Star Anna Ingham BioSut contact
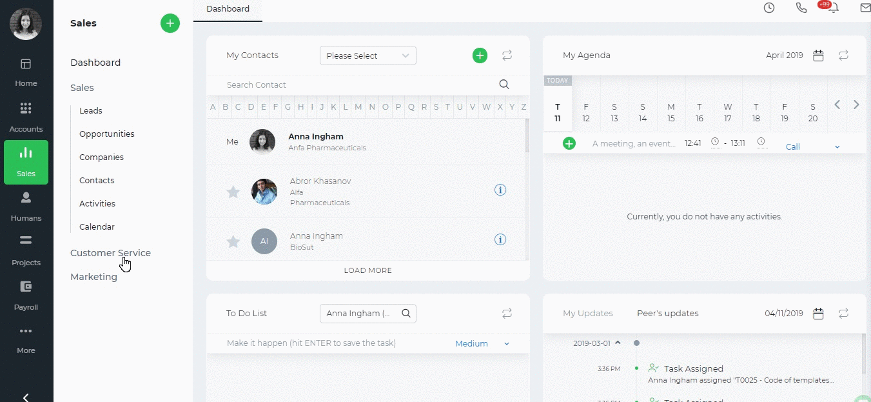 tap(233, 241)
